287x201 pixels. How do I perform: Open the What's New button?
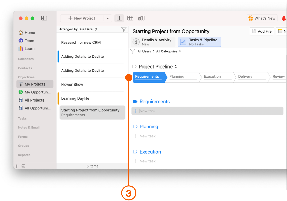(x=262, y=18)
